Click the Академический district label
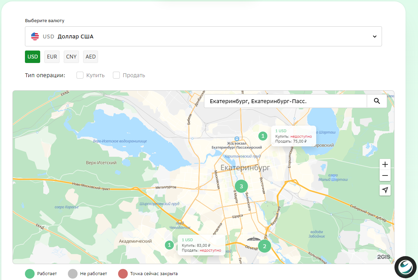This screenshot has width=418, height=280. click(x=135, y=241)
